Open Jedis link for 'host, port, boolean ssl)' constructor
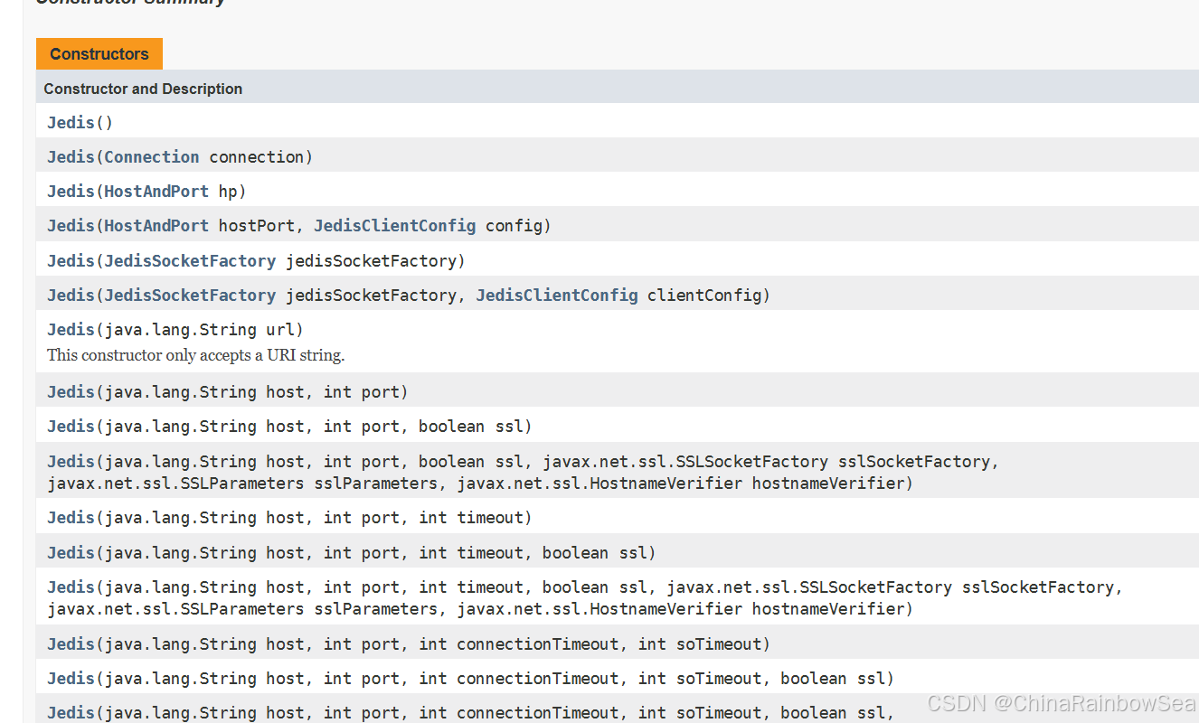 pos(71,427)
